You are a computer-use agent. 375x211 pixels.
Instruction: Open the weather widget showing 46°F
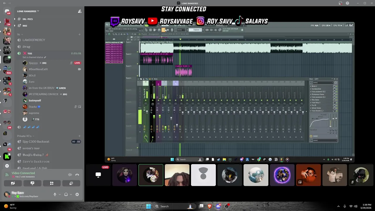(x=10, y=206)
